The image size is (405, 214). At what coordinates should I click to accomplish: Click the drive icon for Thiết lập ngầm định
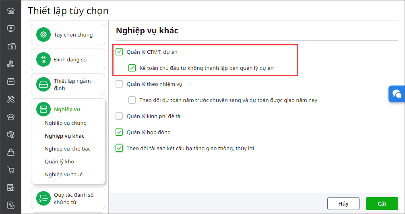coord(43,84)
